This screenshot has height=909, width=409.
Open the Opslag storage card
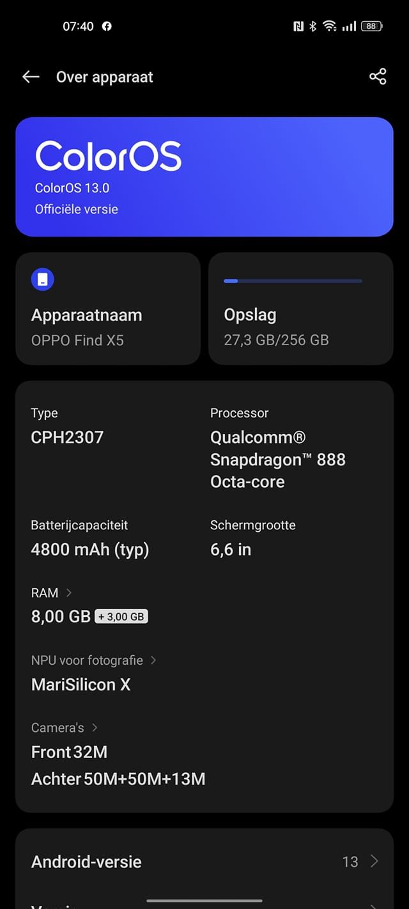301,309
